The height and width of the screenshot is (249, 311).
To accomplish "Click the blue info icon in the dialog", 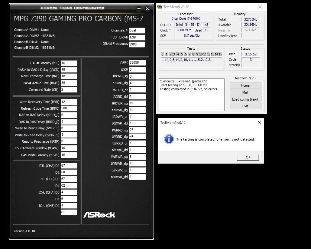I will (169, 139).
